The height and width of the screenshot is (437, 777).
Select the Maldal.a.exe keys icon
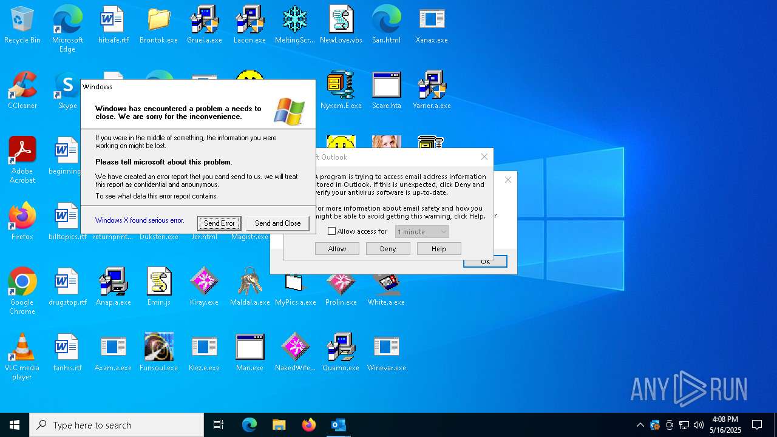pyautogui.click(x=249, y=287)
